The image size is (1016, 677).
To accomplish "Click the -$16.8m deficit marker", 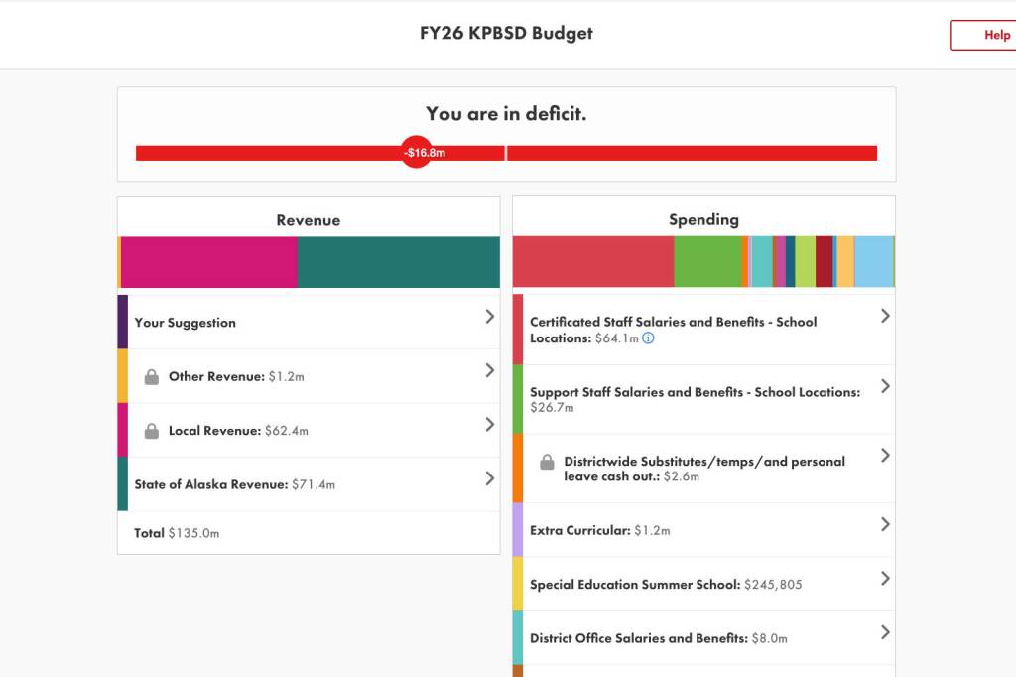I will 417,153.
